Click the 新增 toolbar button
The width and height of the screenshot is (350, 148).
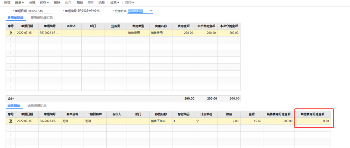tap(7, 3)
